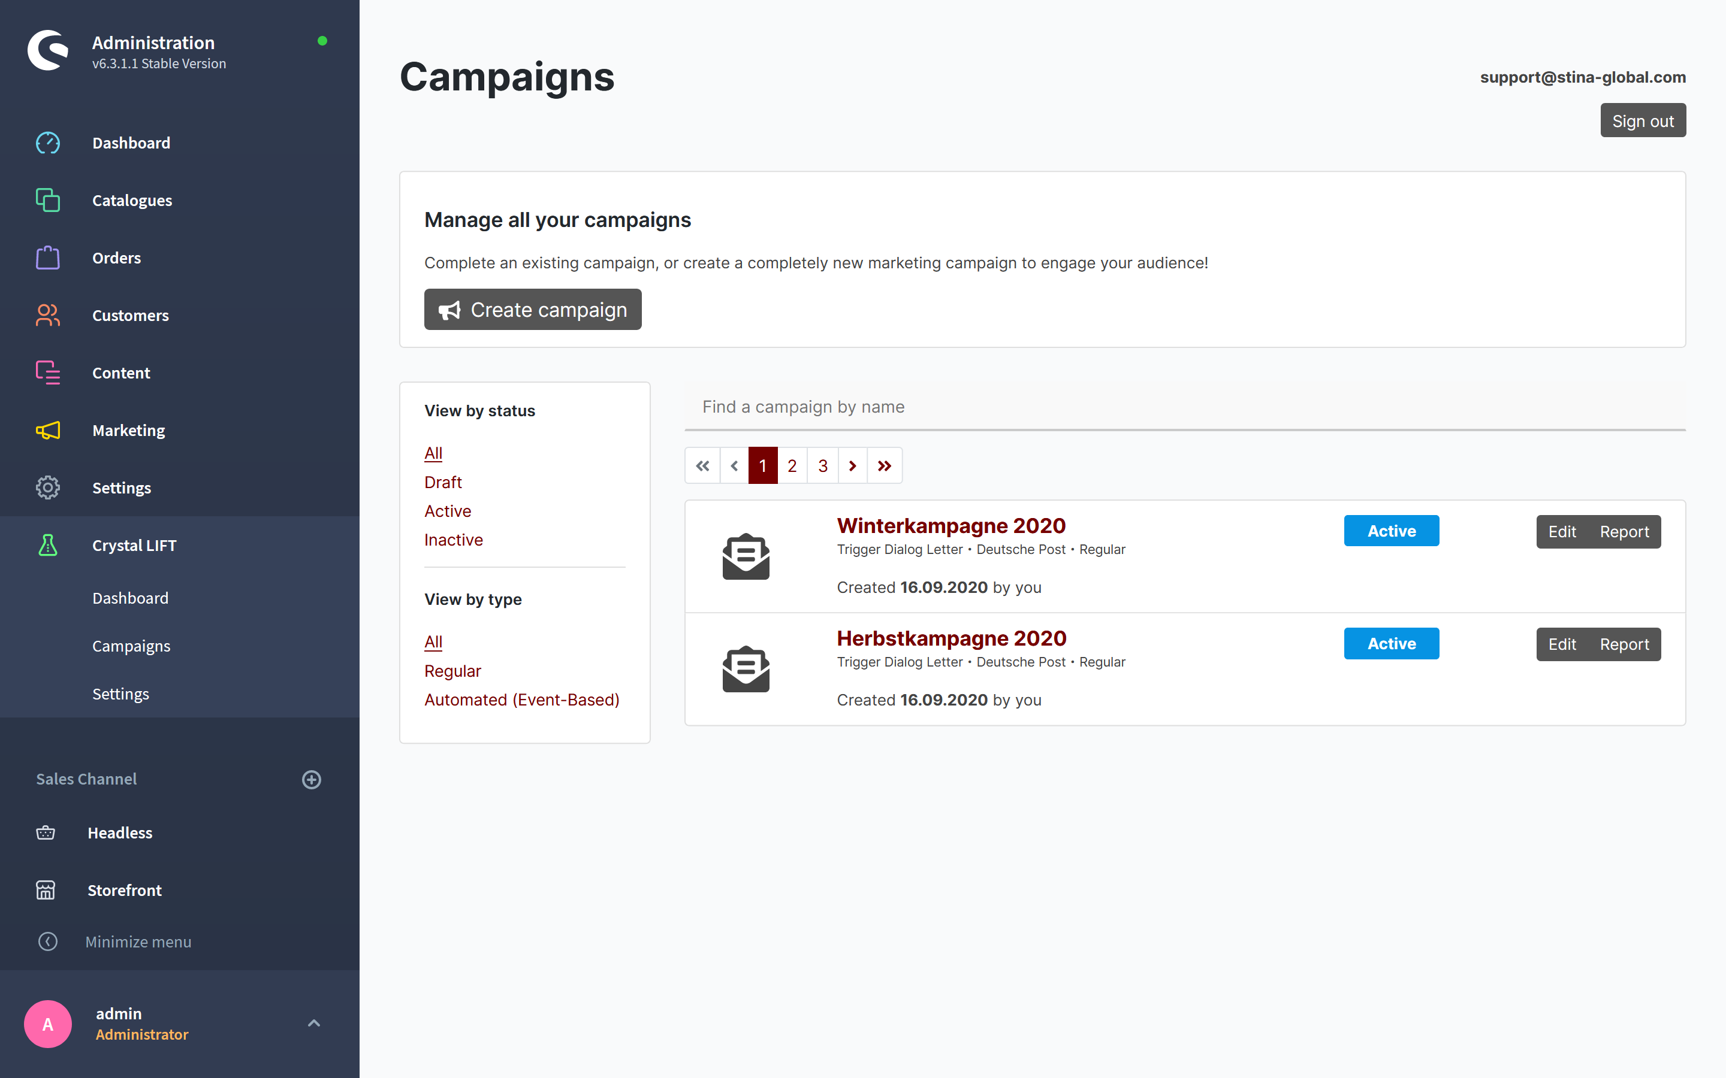Click the Settings gear icon
1726x1078 pixels.
point(48,487)
